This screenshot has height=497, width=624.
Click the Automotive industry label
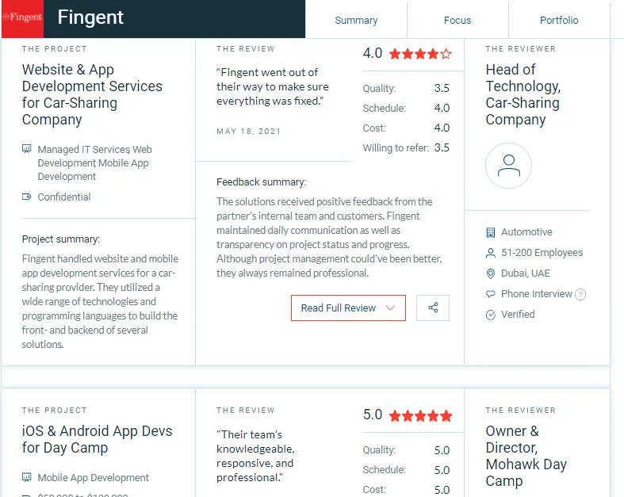point(526,232)
